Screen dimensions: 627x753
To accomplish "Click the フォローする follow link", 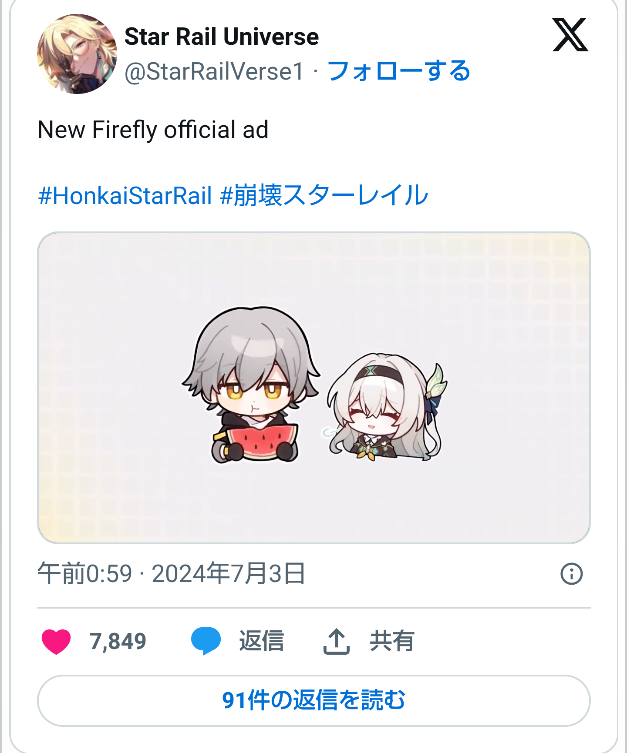I will tap(399, 71).
